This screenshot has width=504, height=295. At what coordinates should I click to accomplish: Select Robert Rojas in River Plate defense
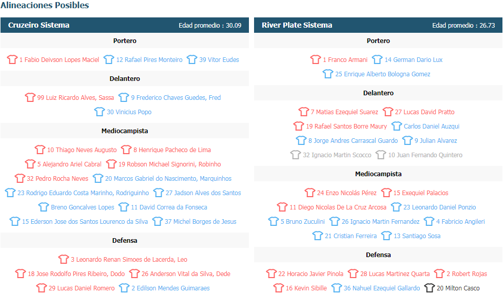point(467,274)
